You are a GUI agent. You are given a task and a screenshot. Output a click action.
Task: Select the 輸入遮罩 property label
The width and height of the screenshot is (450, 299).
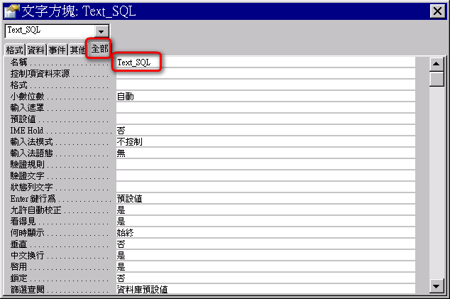click(x=27, y=107)
